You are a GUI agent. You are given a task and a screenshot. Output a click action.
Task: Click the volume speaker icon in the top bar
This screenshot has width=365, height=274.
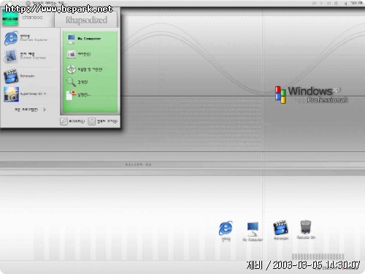[345, 4]
